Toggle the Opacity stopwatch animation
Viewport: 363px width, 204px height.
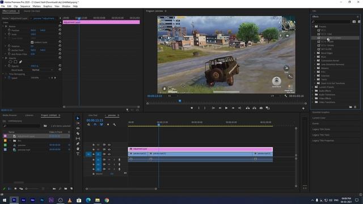coord(9,66)
